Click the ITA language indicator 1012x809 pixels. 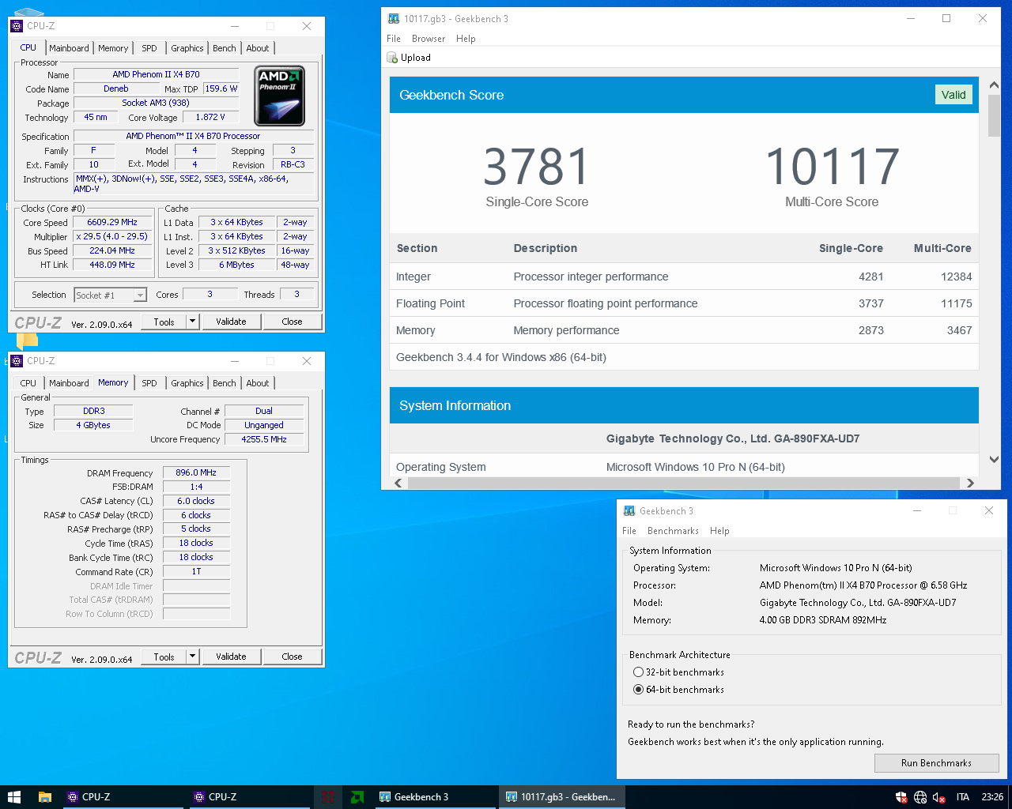(962, 797)
